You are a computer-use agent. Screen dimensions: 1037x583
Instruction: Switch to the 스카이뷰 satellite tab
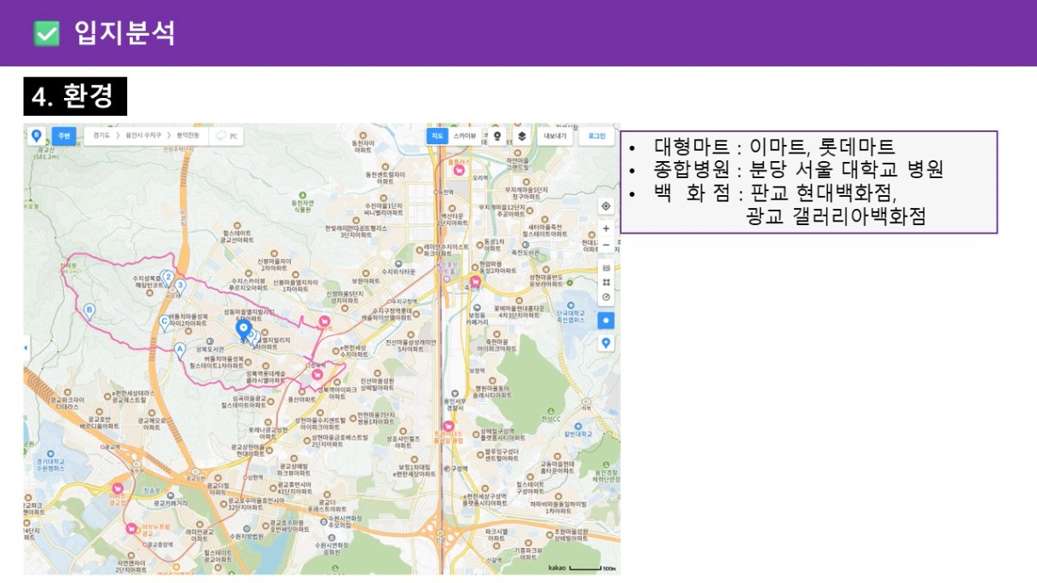(464, 136)
